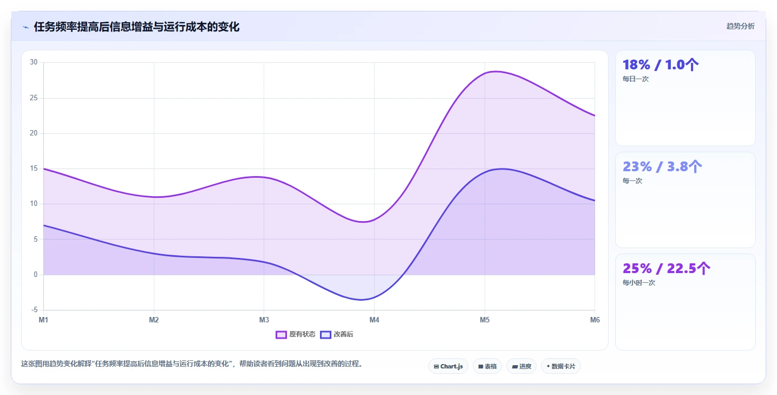Image resolution: width=777 pixels, height=395 pixels.
Task: Click the -5 y-axis tick label
Action: [35, 310]
